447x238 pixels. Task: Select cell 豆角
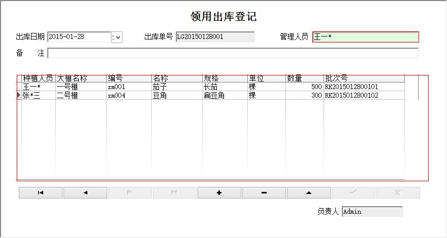tap(177, 95)
